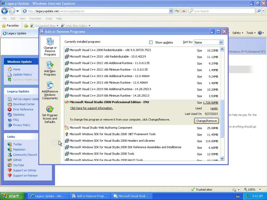Image resolution: width=267 pixels, height=200 pixels.
Task: Select Visual C++ 2019 X86 Minimum Runtime row
Action: click(142, 96)
